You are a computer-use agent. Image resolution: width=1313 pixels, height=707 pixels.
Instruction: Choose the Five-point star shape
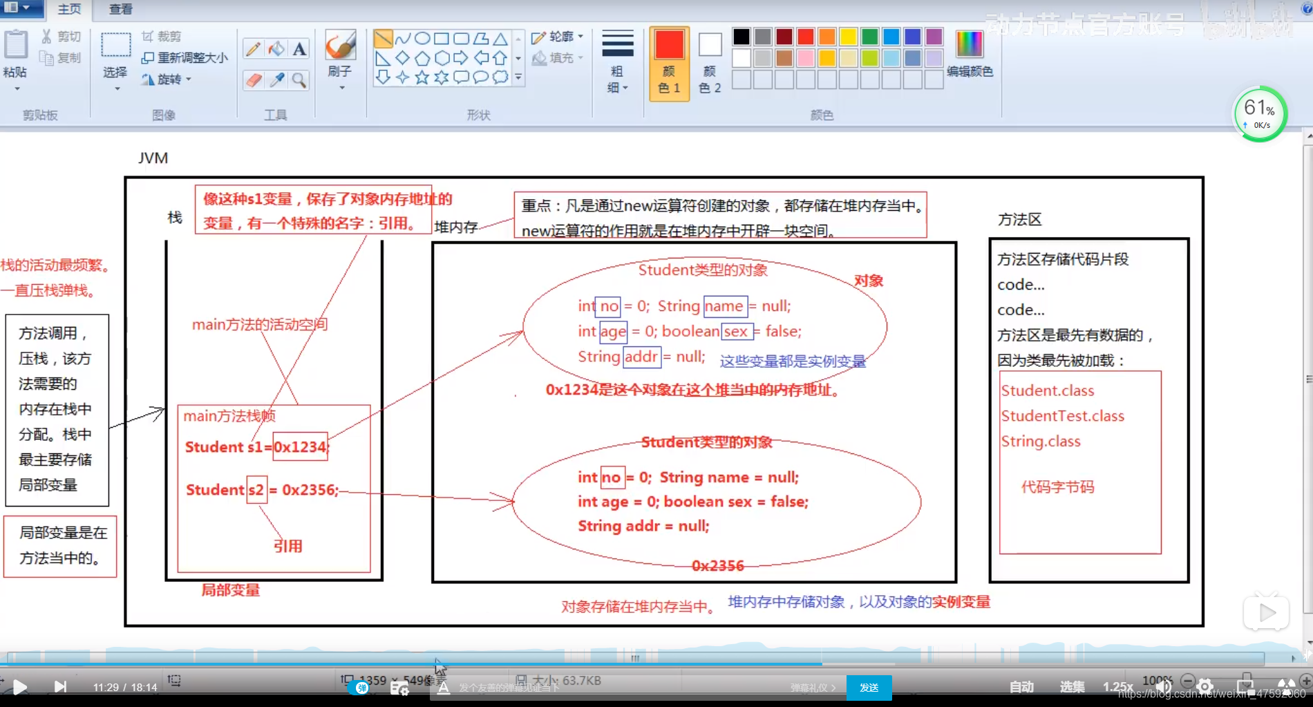click(x=422, y=77)
